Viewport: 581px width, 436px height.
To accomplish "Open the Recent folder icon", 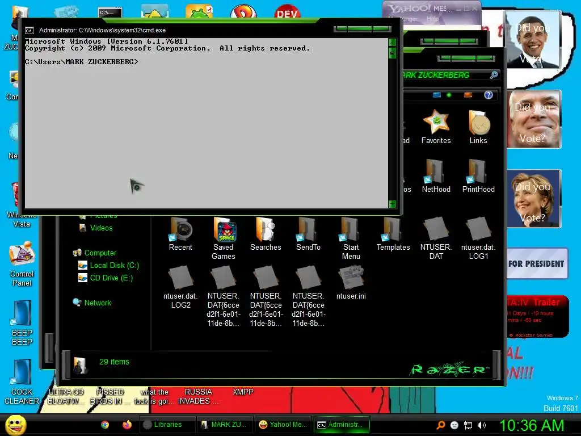I will [x=180, y=234].
